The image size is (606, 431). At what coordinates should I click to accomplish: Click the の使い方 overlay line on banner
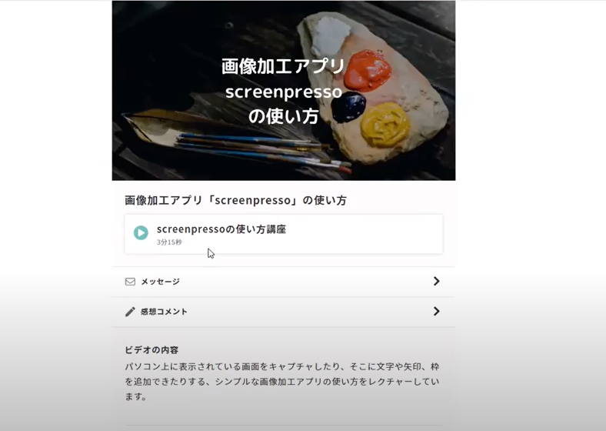284,116
